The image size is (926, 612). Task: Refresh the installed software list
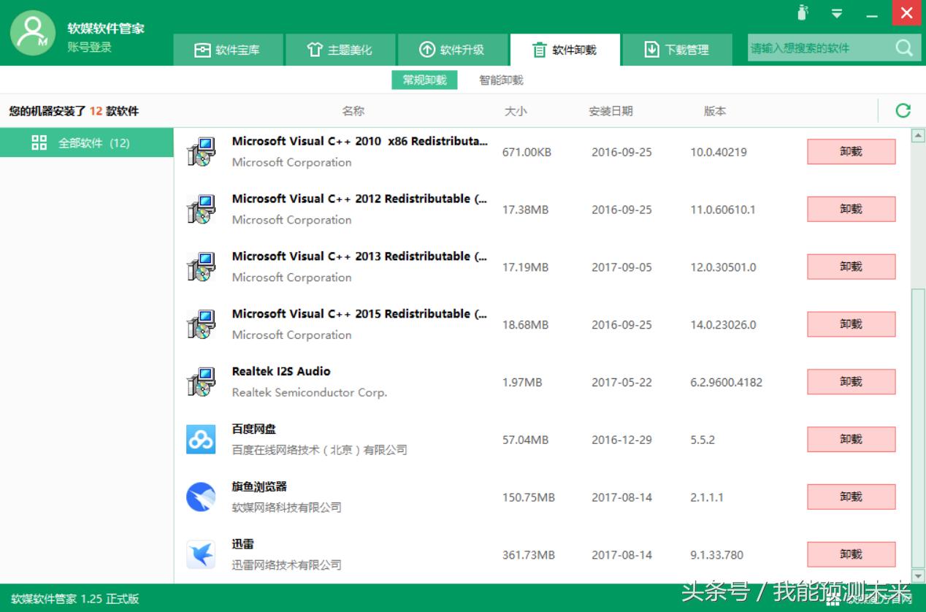pos(903,110)
